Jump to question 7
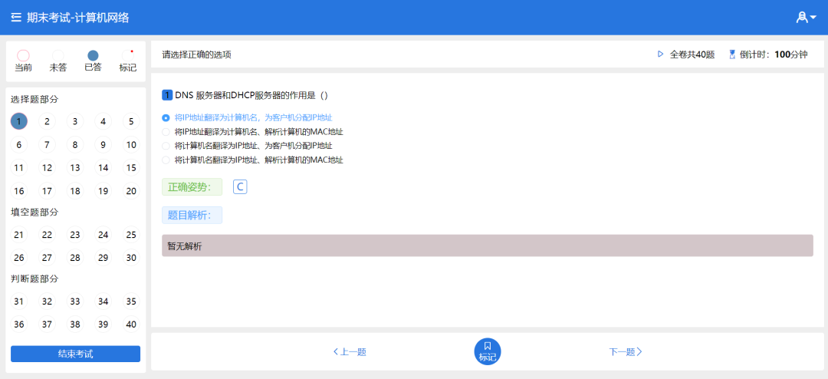The width and height of the screenshot is (828, 379). (47, 145)
